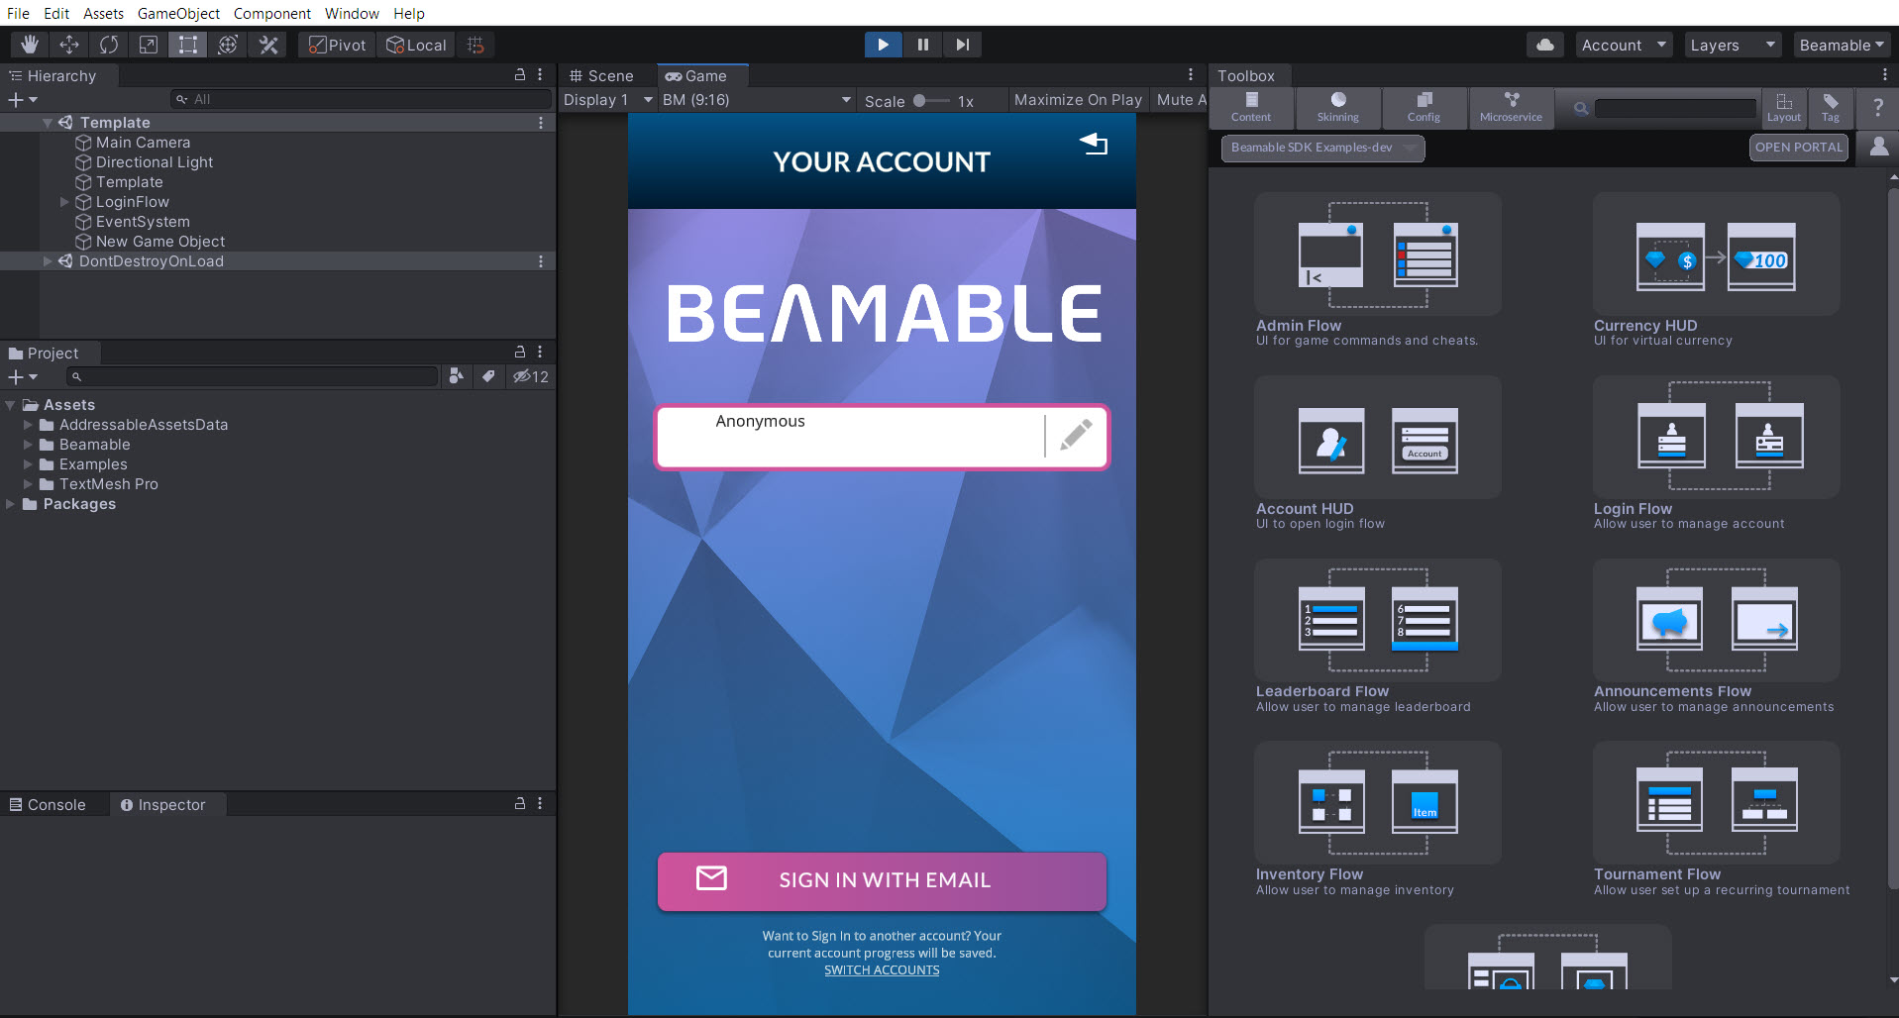Image resolution: width=1899 pixels, height=1018 pixels.
Task: Select the Move tool
Action: pyautogui.click(x=69, y=45)
